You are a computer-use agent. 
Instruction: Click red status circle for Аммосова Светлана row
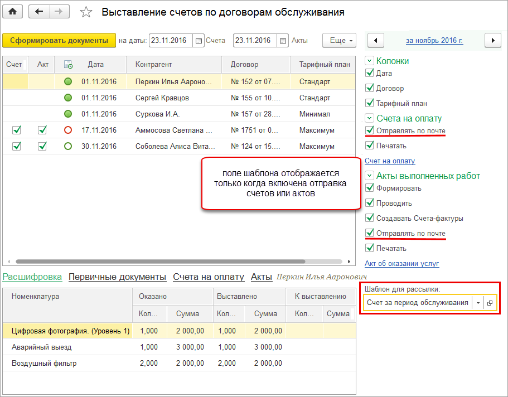pyautogui.click(x=68, y=130)
